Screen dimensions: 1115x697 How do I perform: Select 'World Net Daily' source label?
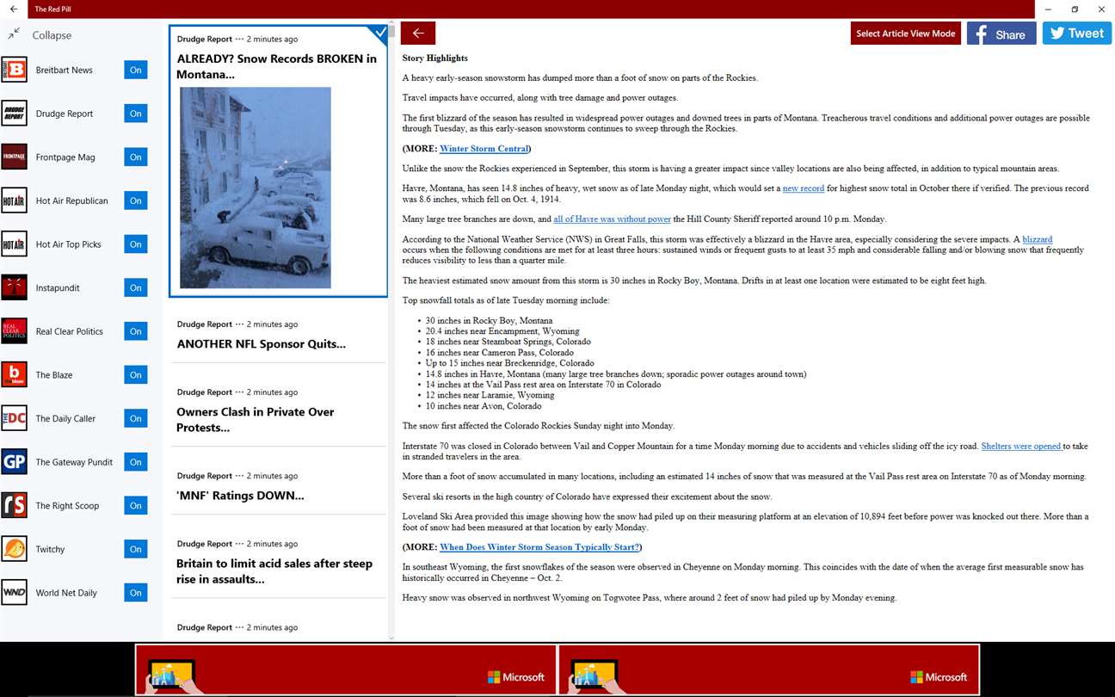[66, 593]
